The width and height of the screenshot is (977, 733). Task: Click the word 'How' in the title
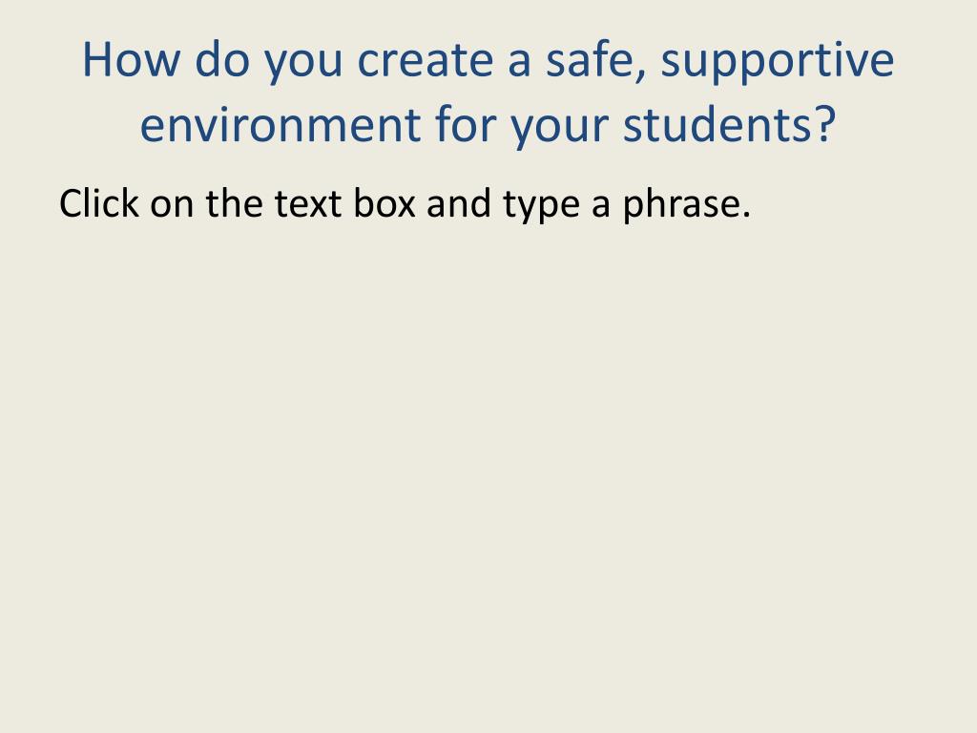tap(132, 60)
